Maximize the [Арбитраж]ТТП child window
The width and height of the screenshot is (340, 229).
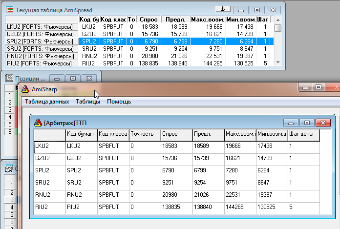click(307, 123)
